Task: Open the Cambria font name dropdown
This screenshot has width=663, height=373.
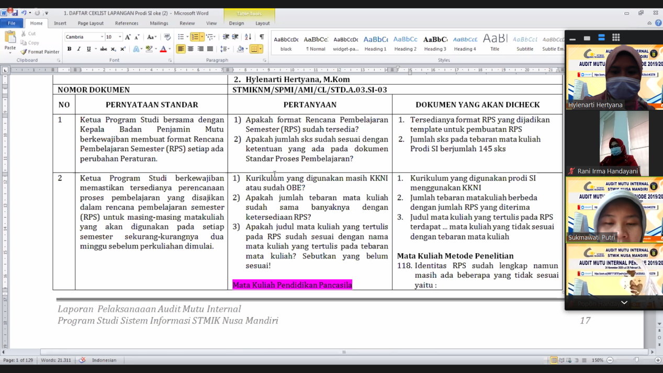Action: click(x=102, y=37)
